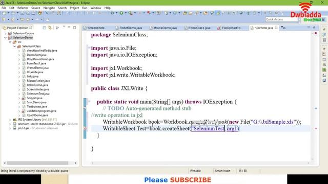Click the Print toolbar icon
Viewport: 328px width, 184px height.
coord(33,13)
